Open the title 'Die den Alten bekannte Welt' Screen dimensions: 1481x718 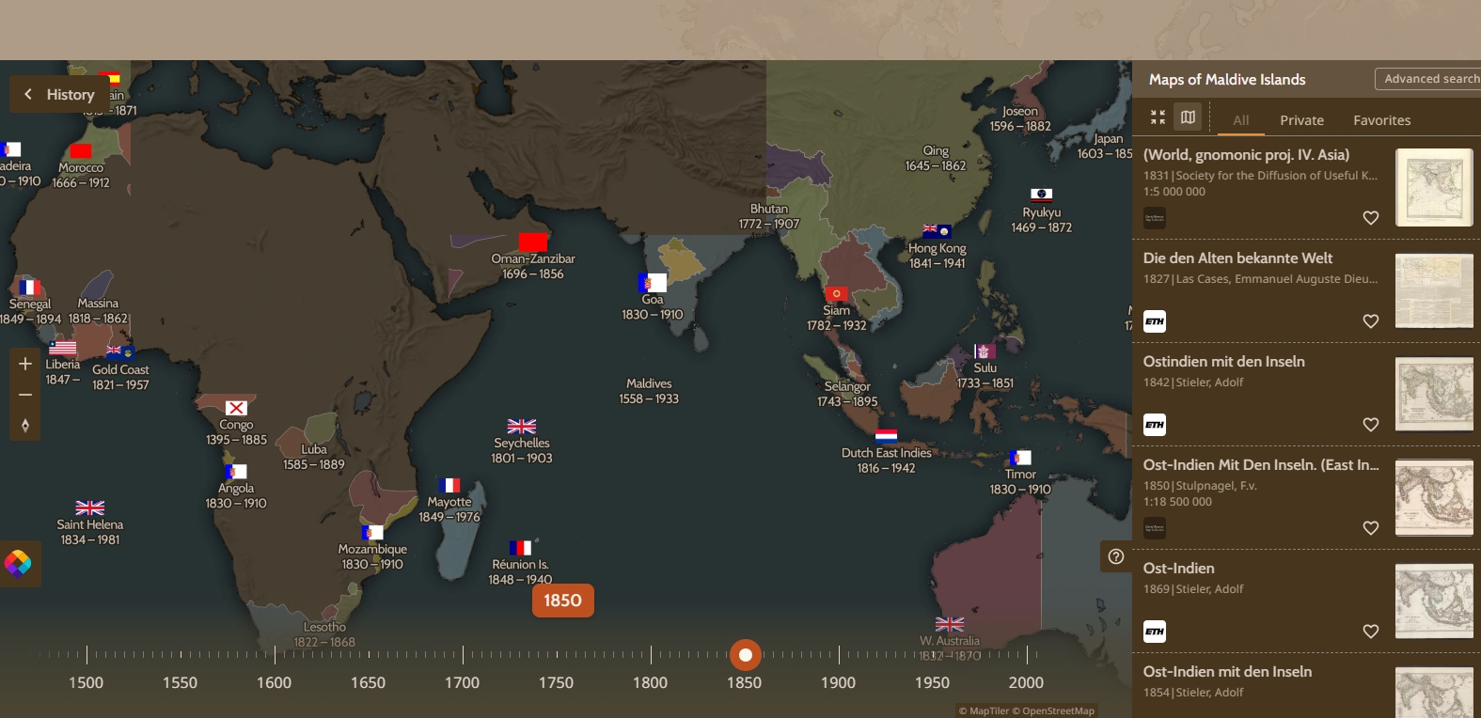(1237, 258)
